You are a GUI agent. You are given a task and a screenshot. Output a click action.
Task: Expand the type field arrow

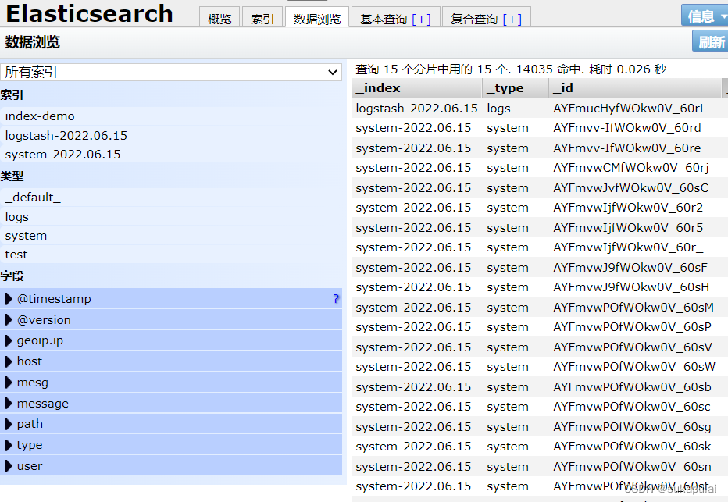click(9, 445)
